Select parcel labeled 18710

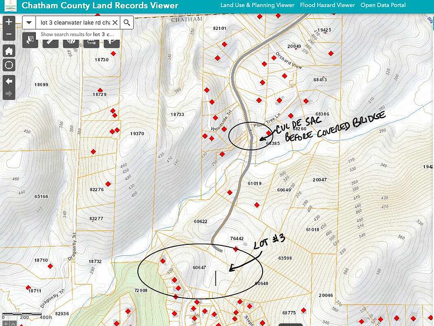pyautogui.click(x=41, y=260)
